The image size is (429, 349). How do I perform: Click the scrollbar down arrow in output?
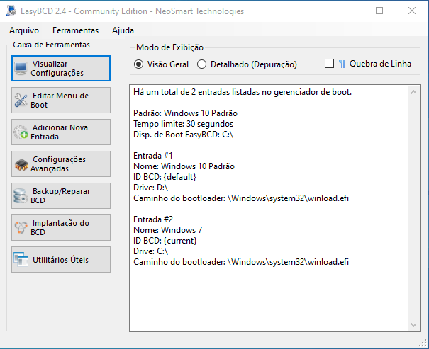(x=413, y=324)
